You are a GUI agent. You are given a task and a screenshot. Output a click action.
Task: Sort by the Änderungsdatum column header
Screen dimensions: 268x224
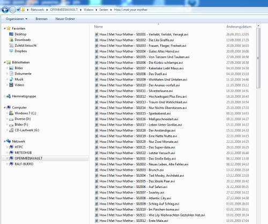point(239,27)
